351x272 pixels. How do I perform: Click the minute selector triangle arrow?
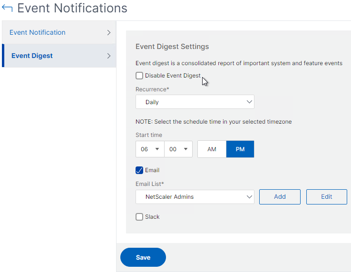(x=185, y=149)
